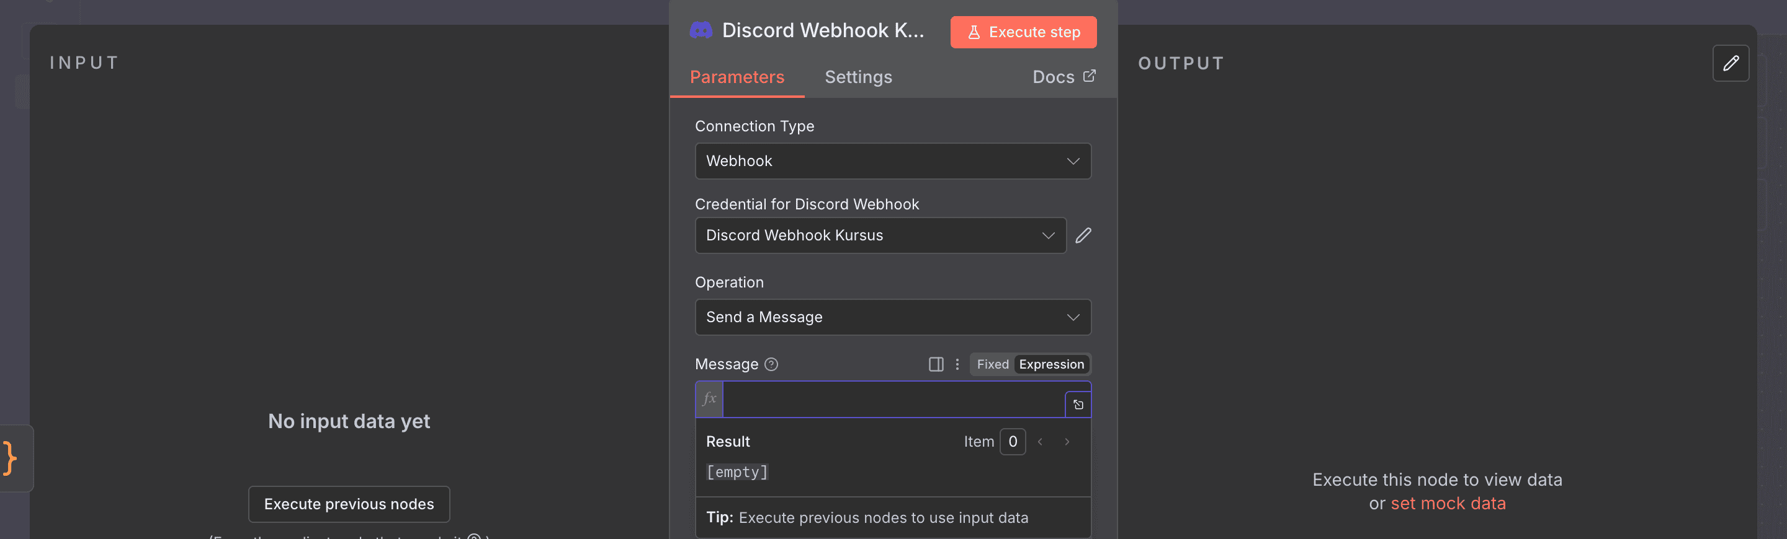Switch to the Settings tab
Screen dimensions: 1787x539
click(858, 77)
